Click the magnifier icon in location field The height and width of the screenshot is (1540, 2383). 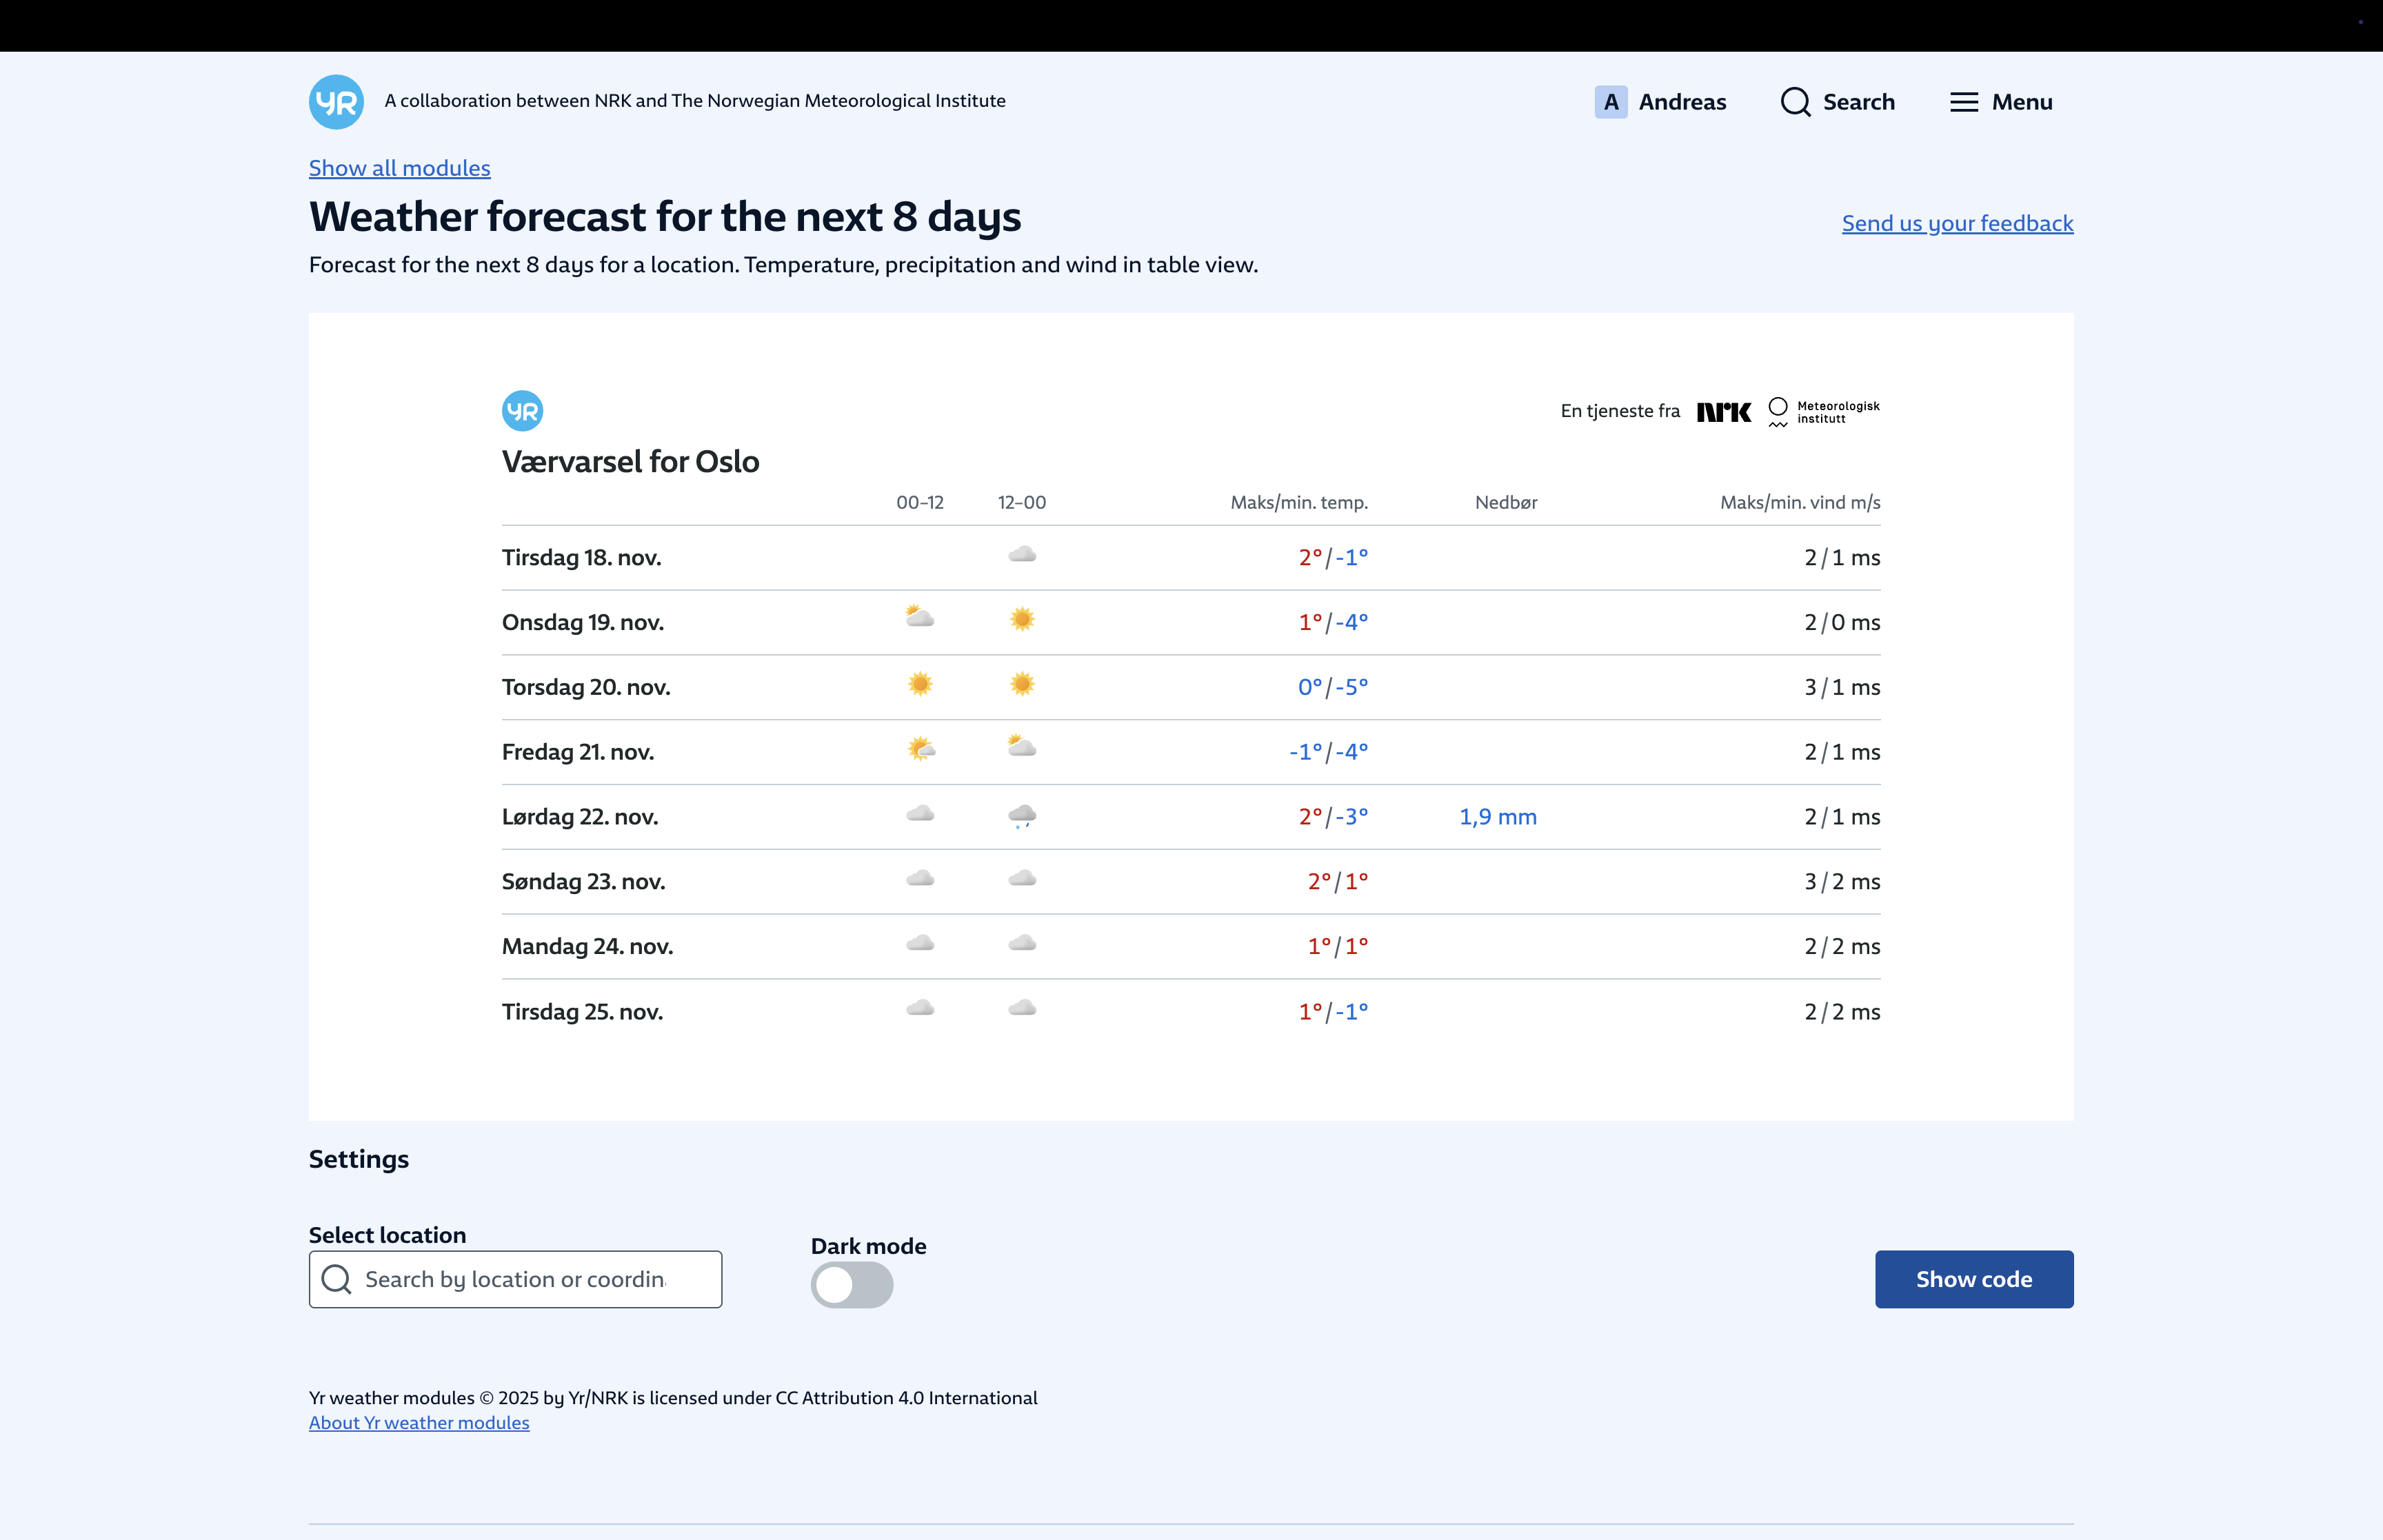click(336, 1280)
